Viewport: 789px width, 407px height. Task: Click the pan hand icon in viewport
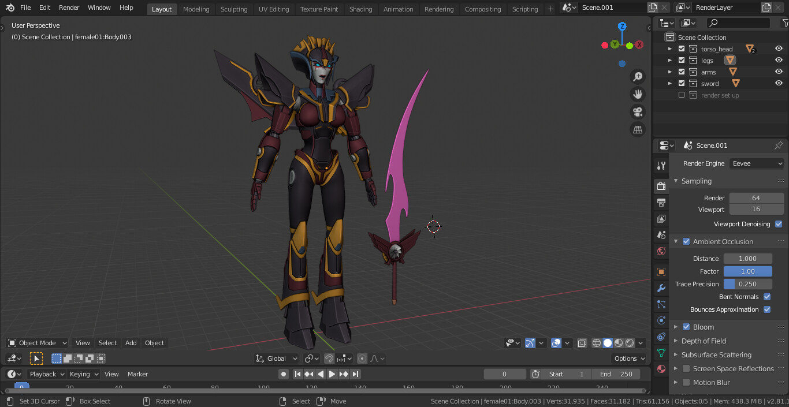coord(638,94)
